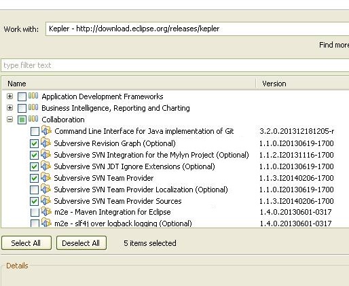This screenshot has width=349, height=286.
Task: Click the m2e Maven Integration feature icon
Action: pyautogui.click(x=46, y=211)
